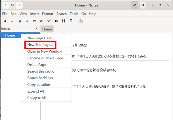Click the text style dropdown icon in toolbar

pos(71,21)
